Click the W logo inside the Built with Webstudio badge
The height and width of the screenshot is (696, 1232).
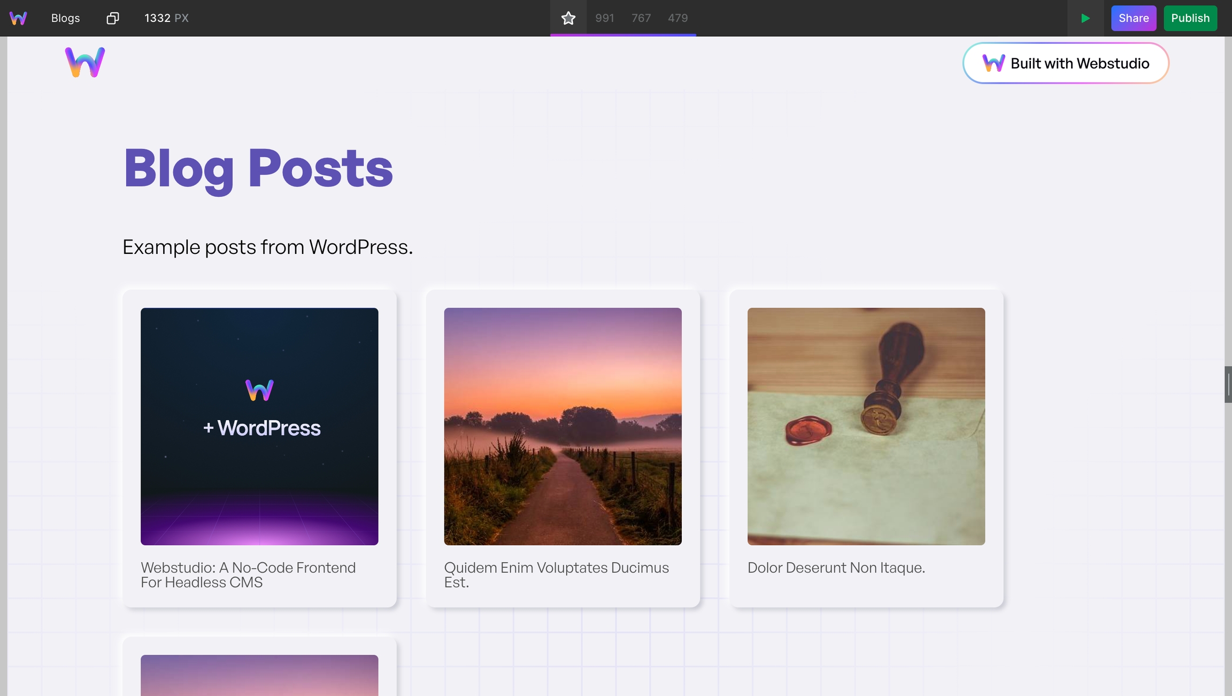coord(994,63)
